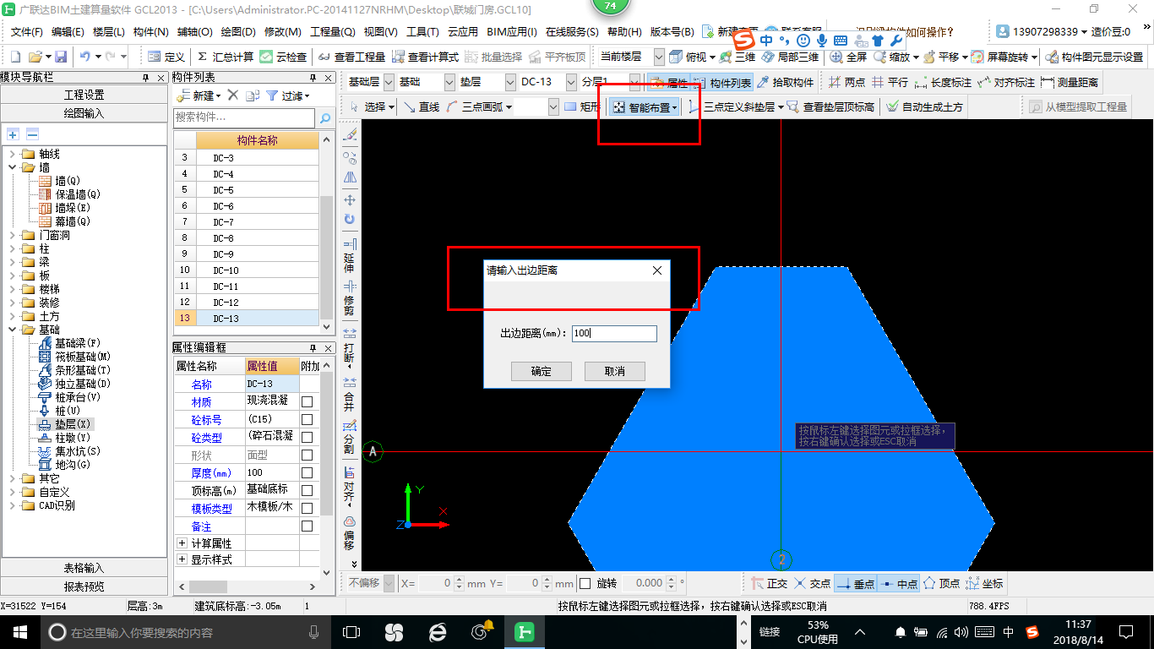This screenshot has width=1154, height=649.
Task: Toggle 中点 midpoint snap
Action: pos(898,583)
